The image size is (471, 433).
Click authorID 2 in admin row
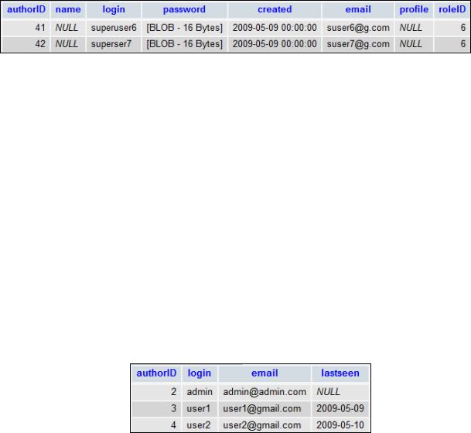tap(173, 391)
